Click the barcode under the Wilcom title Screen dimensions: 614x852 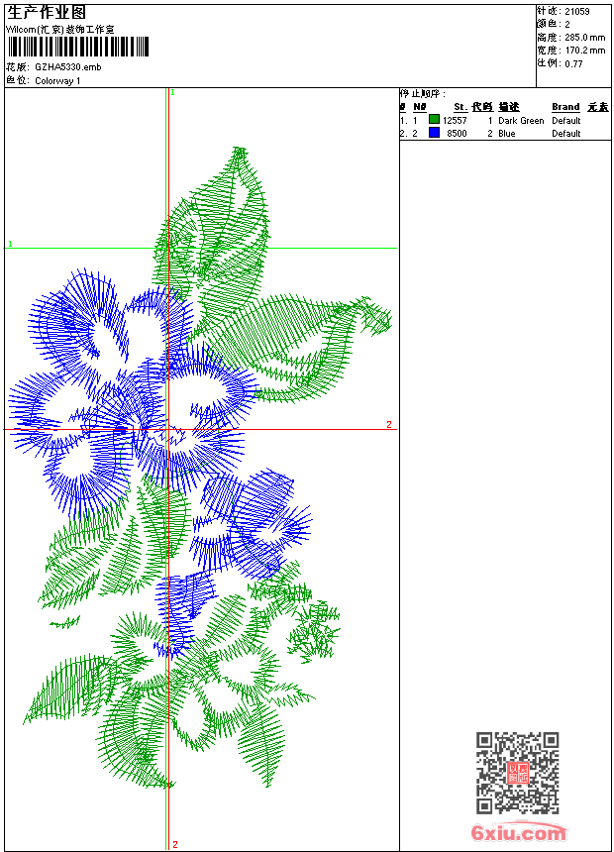[x=78, y=48]
